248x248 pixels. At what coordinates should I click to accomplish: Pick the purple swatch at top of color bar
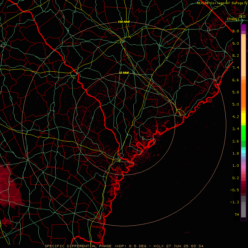[243, 28]
